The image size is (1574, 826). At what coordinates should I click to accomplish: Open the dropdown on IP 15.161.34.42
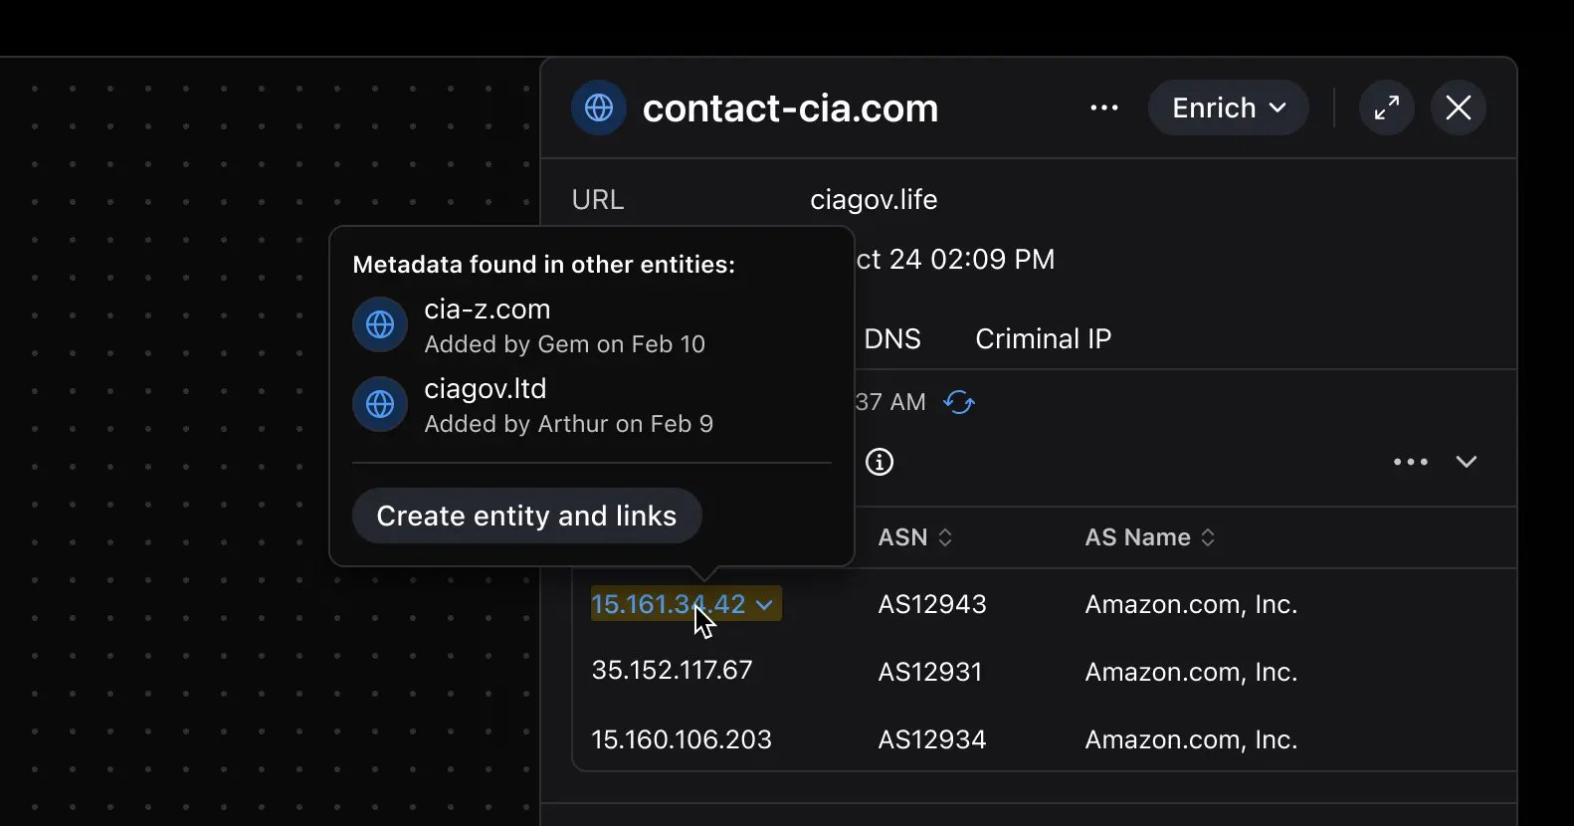click(x=764, y=605)
